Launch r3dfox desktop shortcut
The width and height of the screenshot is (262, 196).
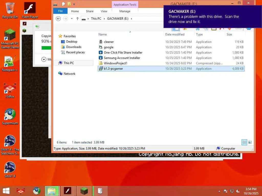(10, 90)
